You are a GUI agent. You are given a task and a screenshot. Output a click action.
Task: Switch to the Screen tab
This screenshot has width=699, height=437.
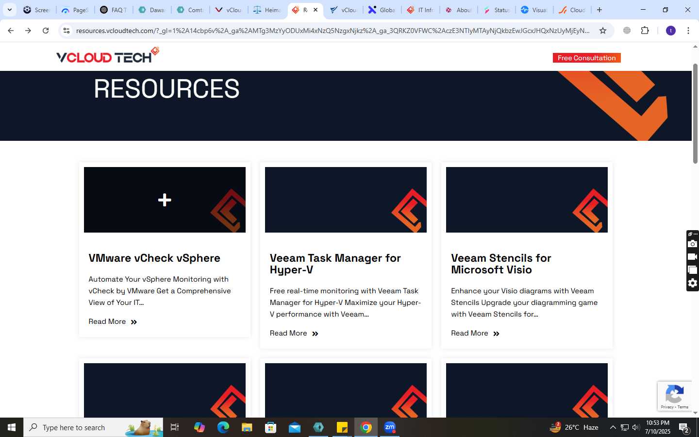tap(36, 10)
